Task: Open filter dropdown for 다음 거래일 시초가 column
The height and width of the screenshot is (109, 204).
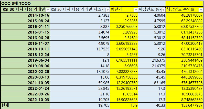Action: point(108,10)
